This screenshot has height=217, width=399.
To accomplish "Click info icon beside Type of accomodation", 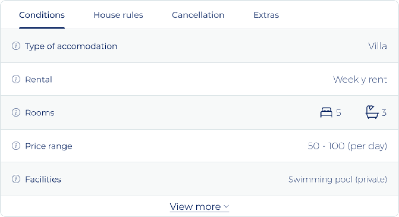I will [x=16, y=46].
